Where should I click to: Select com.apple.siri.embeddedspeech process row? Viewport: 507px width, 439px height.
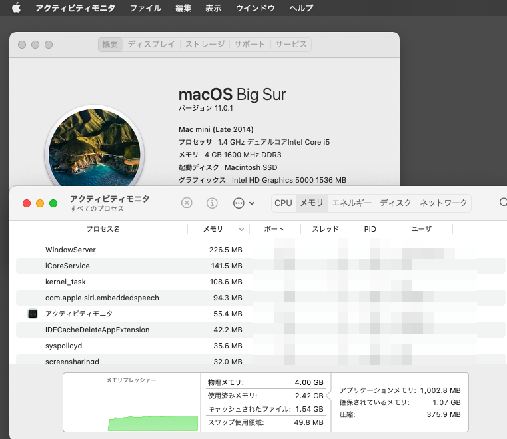tap(260, 298)
